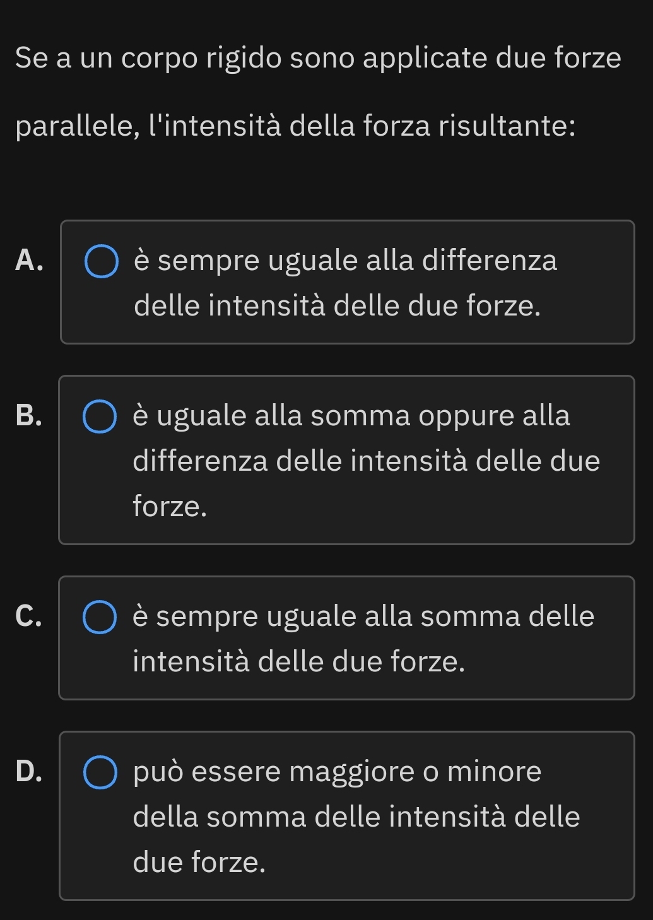Click the letter label 'D.'
This screenshot has height=920, width=653.
click(30, 771)
